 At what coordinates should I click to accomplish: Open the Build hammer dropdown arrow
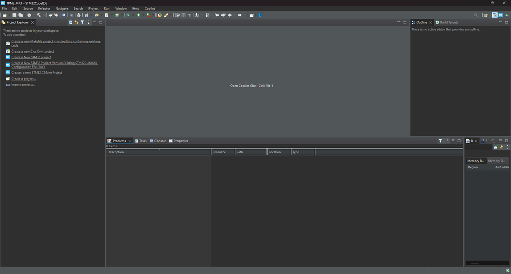(43, 15)
